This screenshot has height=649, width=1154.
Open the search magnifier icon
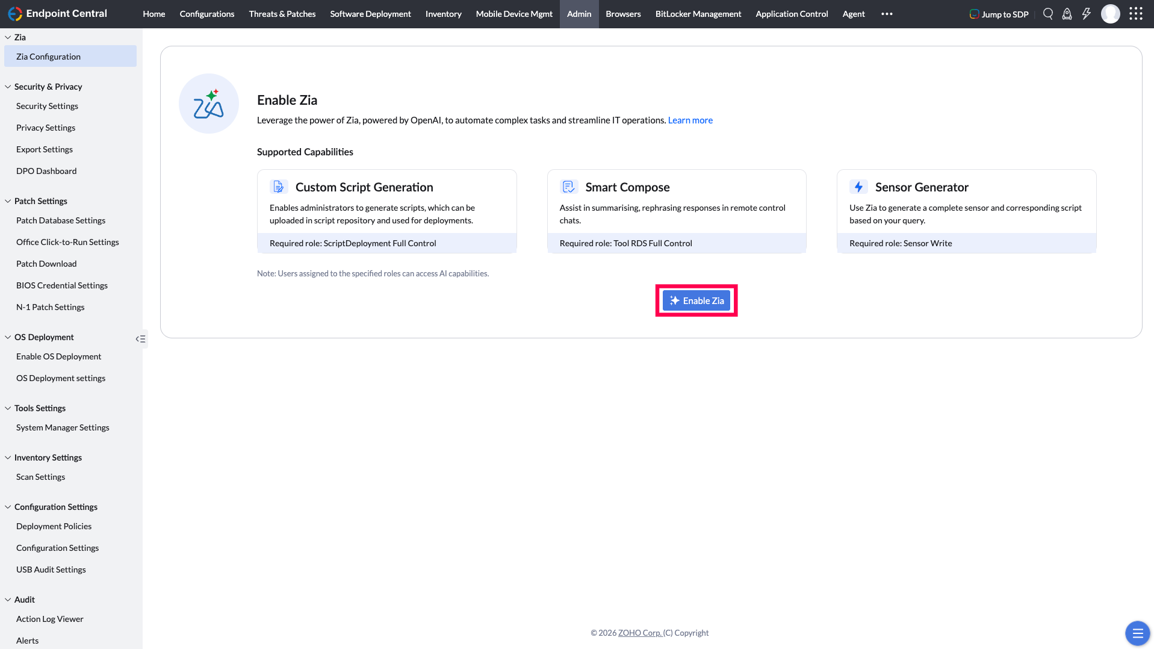pyautogui.click(x=1048, y=14)
